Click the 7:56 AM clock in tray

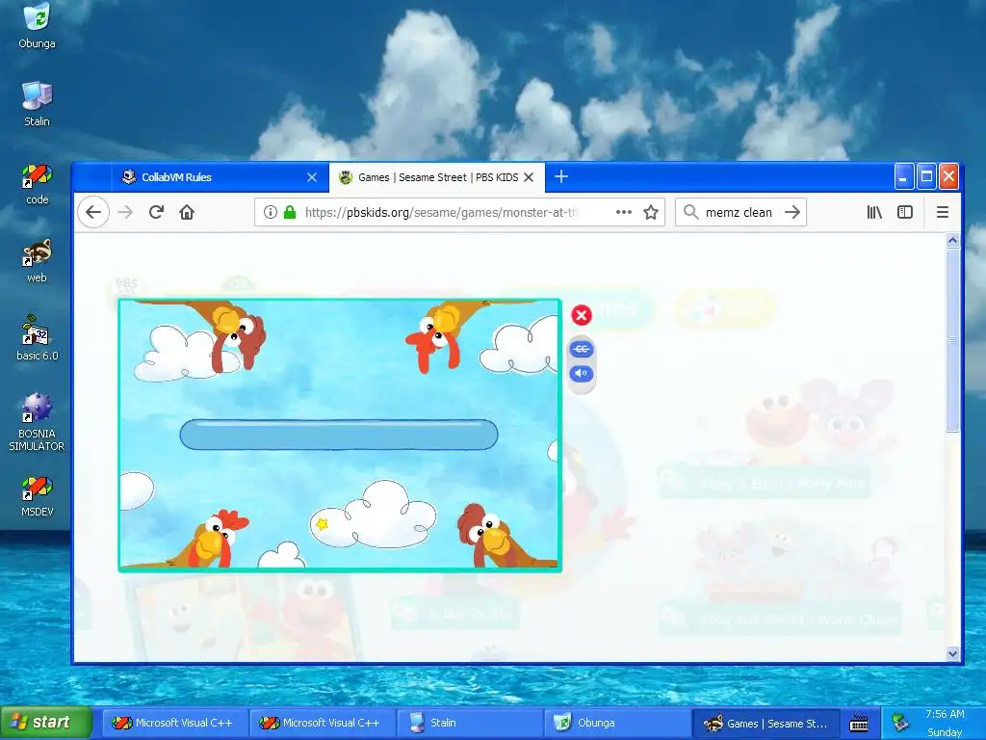(945, 714)
